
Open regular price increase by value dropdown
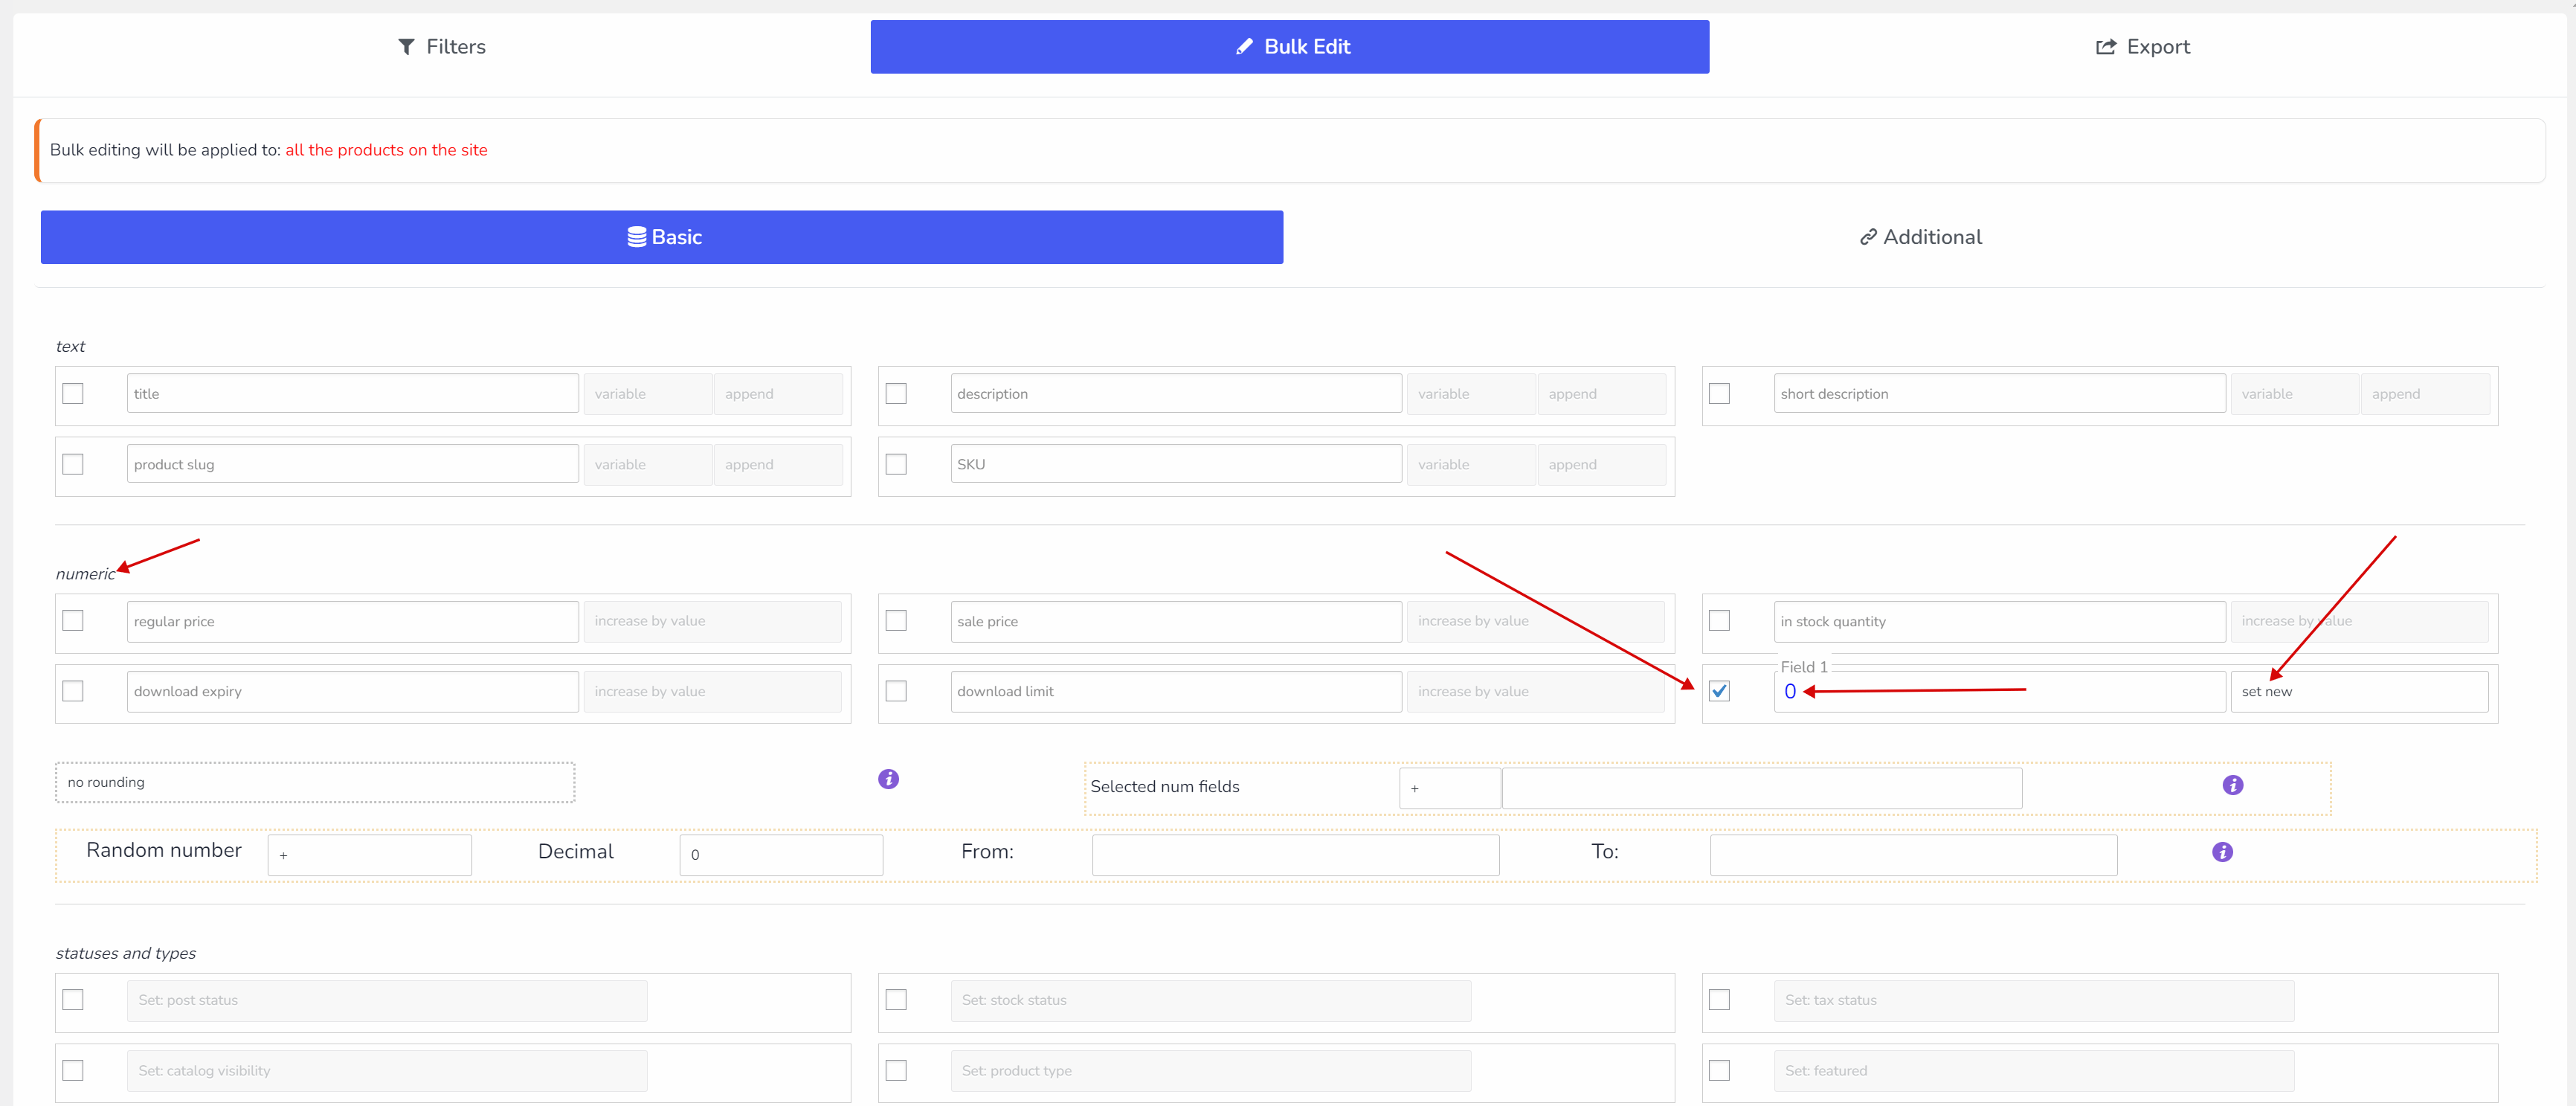(x=712, y=621)
